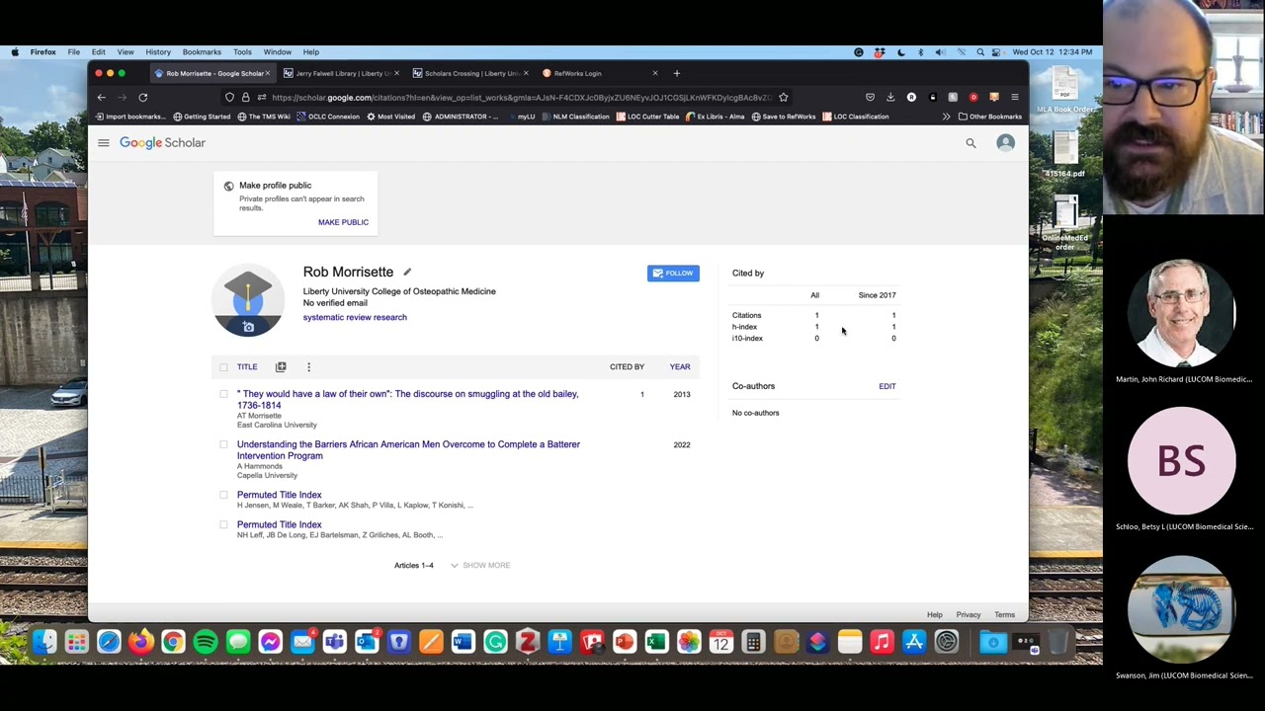This screenshot has height=711, width=1265.
Task: Open the NLM Classification bookmark
Action: (x=574, y=117)
